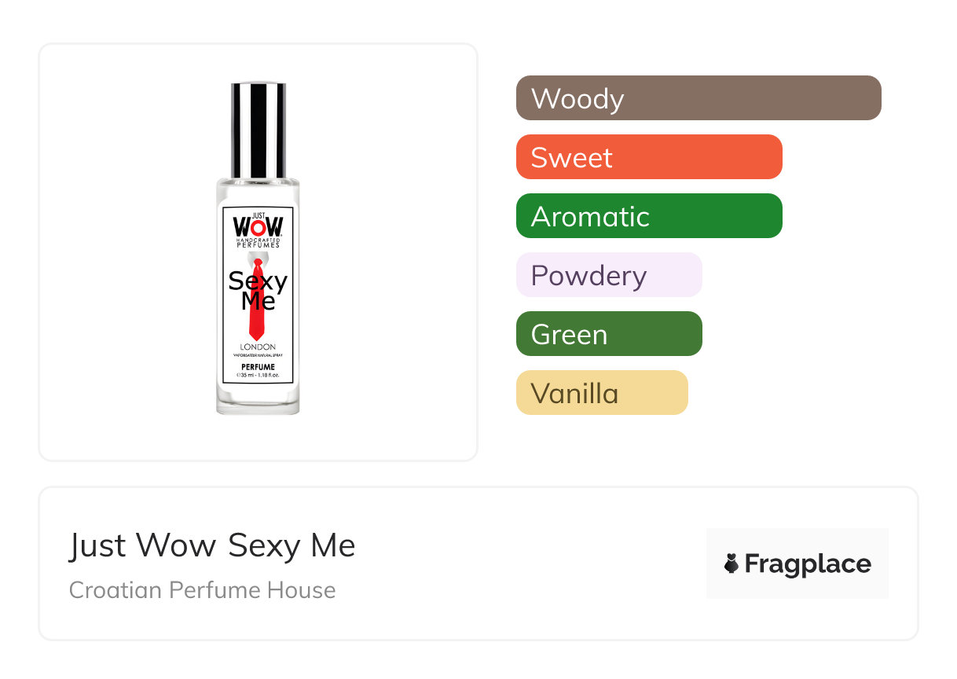Click the LONDON text on the bottle label
Image resolution: width=957 pixels, height=679 pixels.
pos(258,347)
